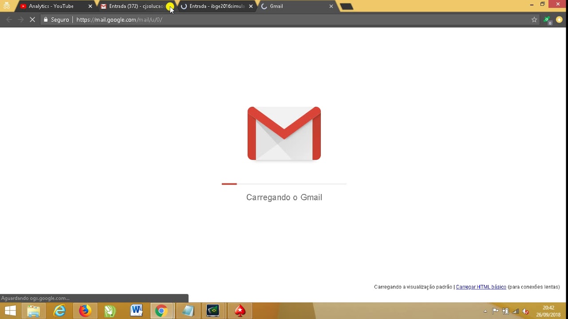Image resolution: width=568 pixels, height=319 pixels.
Task: Click the Gmail loading progress bar
Action: tap(284, 183)
